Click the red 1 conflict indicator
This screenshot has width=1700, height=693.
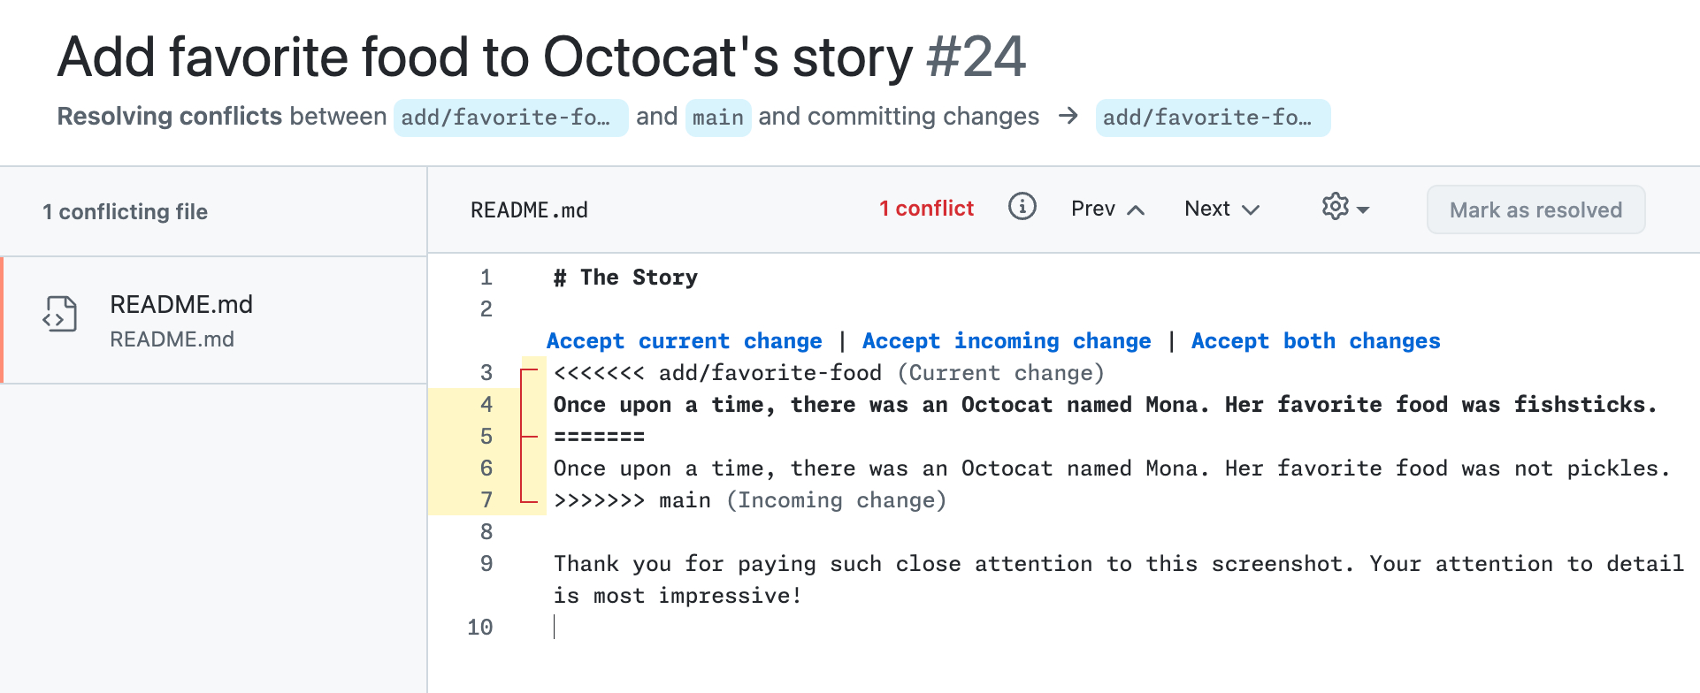tap(925, 209)
